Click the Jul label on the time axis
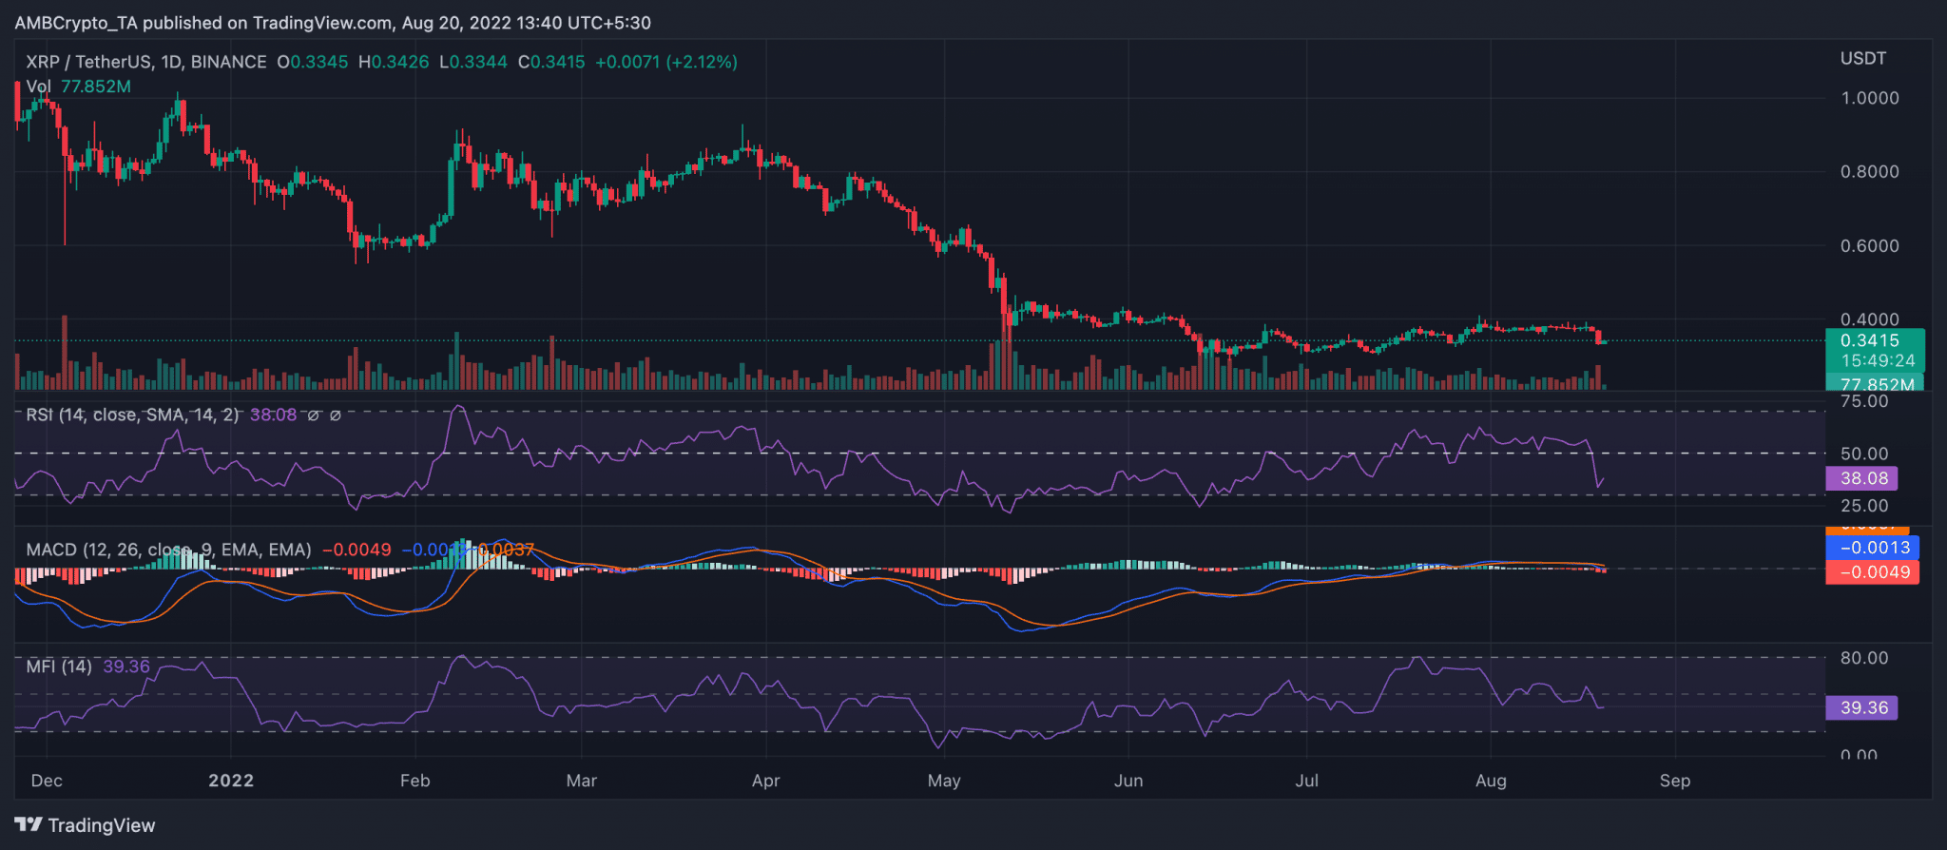1947x850 pixels. [1307, 781]
